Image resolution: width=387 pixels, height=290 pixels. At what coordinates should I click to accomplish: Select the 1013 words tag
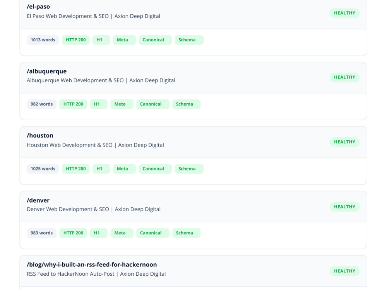pos(43,40)
